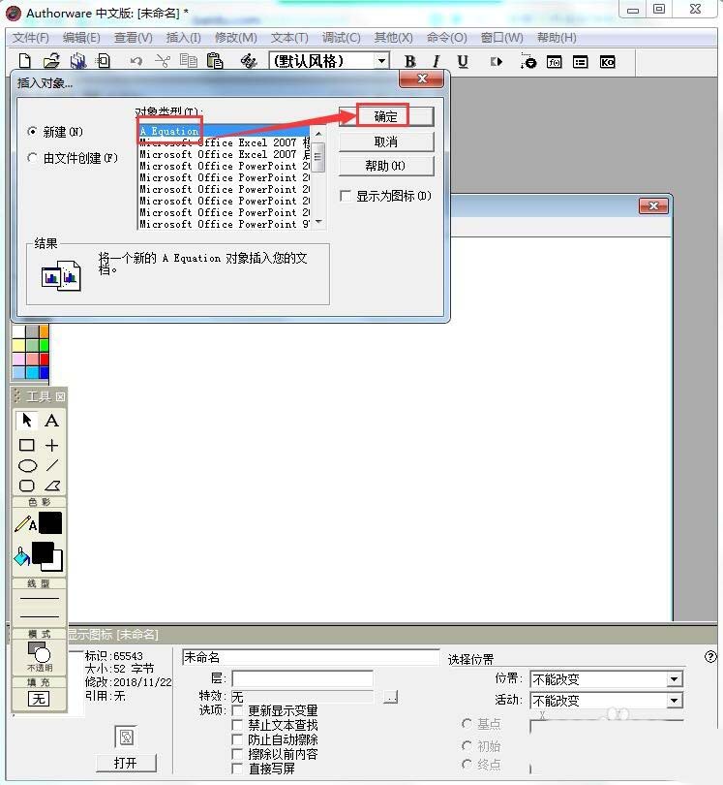
Task: Click the pencil text color icon
Action: [x=25, y=524]
